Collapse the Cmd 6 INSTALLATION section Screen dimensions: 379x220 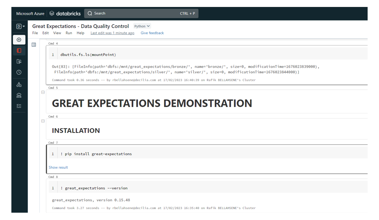pos(43,121)
